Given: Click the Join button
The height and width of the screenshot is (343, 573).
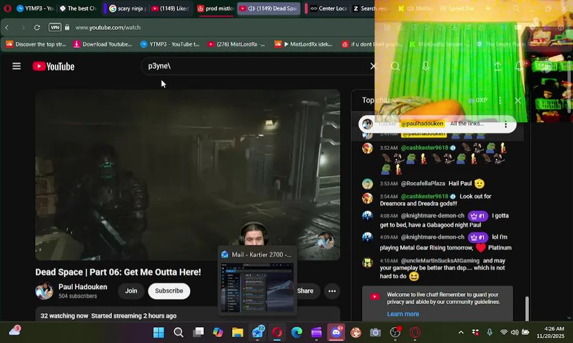Looking at the screenshot, I should tap(131, 291).
